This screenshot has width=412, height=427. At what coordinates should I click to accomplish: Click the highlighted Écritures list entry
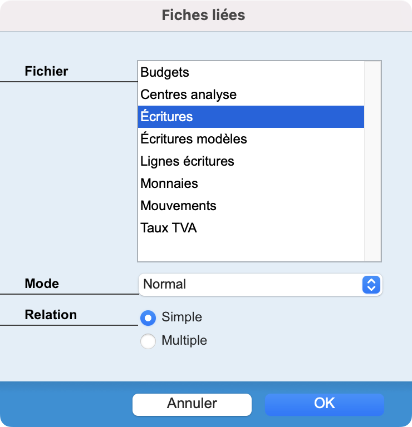coord(251,117)
